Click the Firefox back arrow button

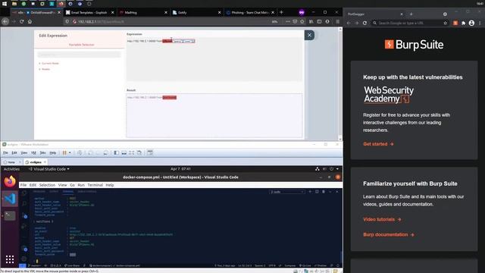tap(5, 22)
